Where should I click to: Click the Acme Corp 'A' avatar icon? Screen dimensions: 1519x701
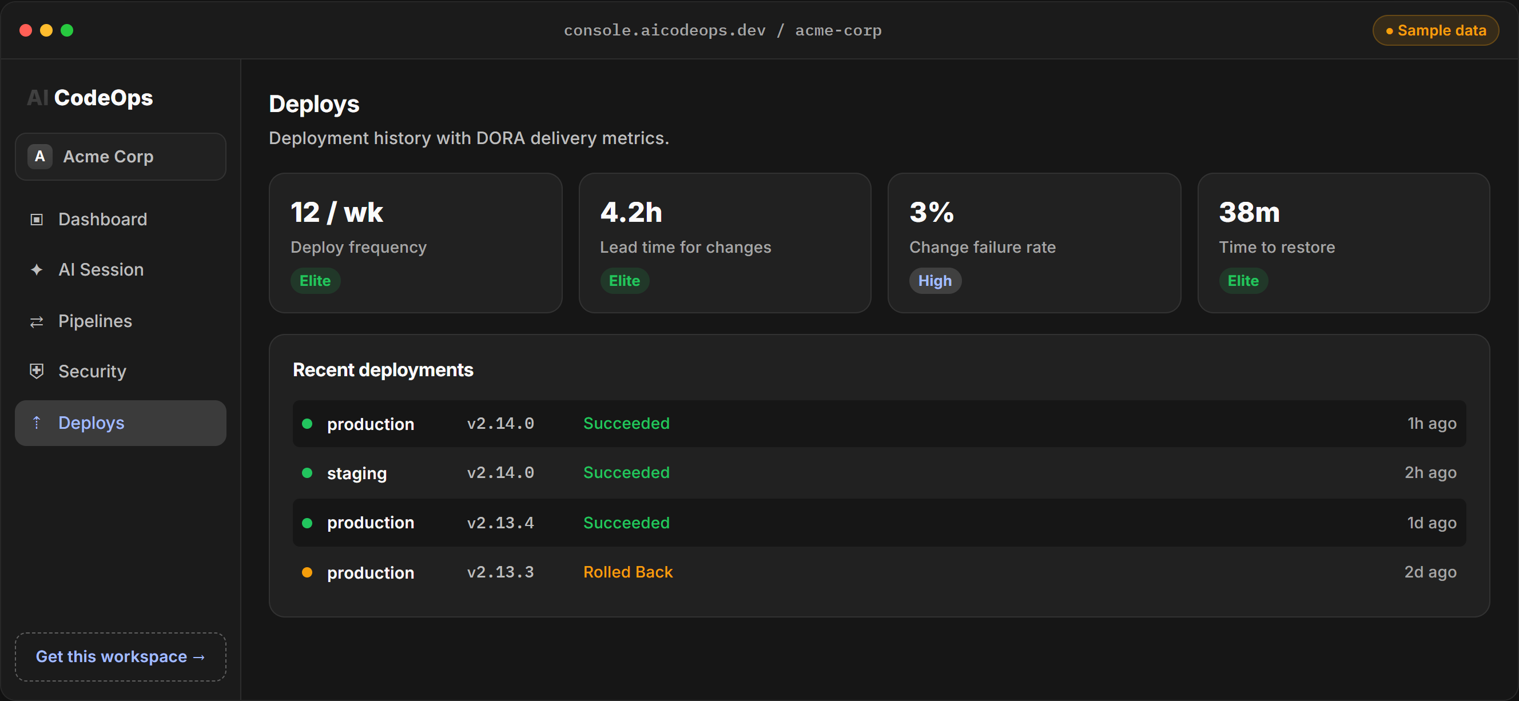[39, 156]
